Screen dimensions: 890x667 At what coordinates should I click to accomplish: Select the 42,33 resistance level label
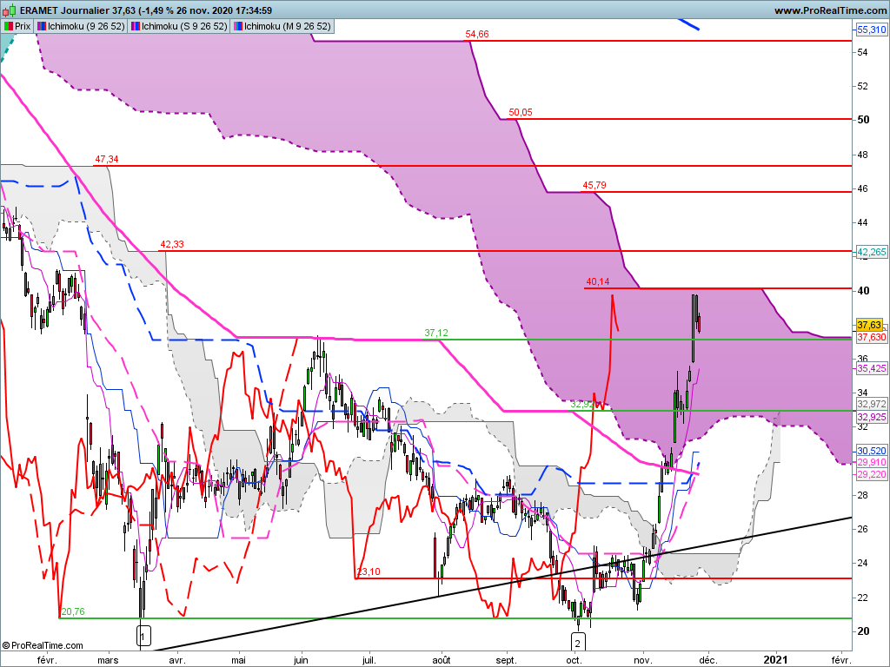172,244
